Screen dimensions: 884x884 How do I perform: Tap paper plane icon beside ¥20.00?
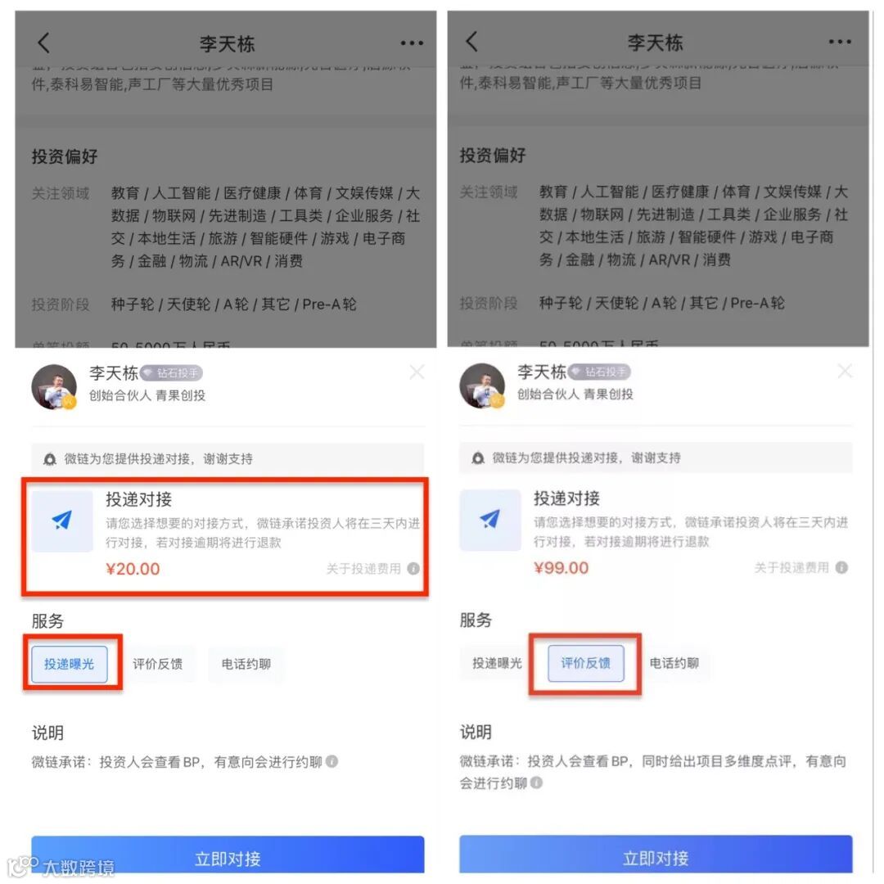click(x=62, y=521)
